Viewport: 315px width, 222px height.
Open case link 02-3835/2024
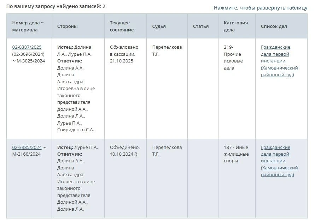(x=27, y=148)
